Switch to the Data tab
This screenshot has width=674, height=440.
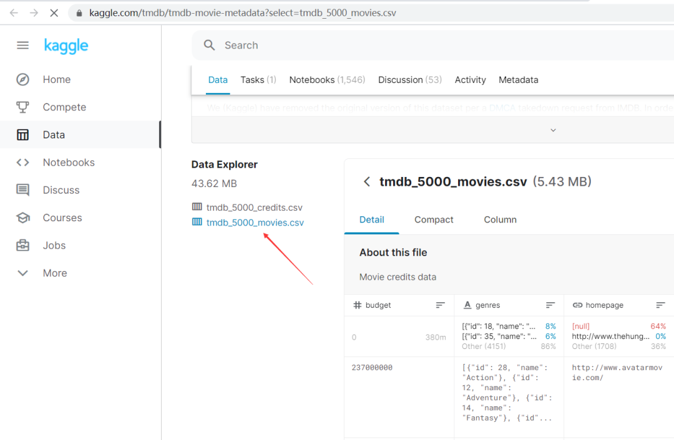[218, 80]
